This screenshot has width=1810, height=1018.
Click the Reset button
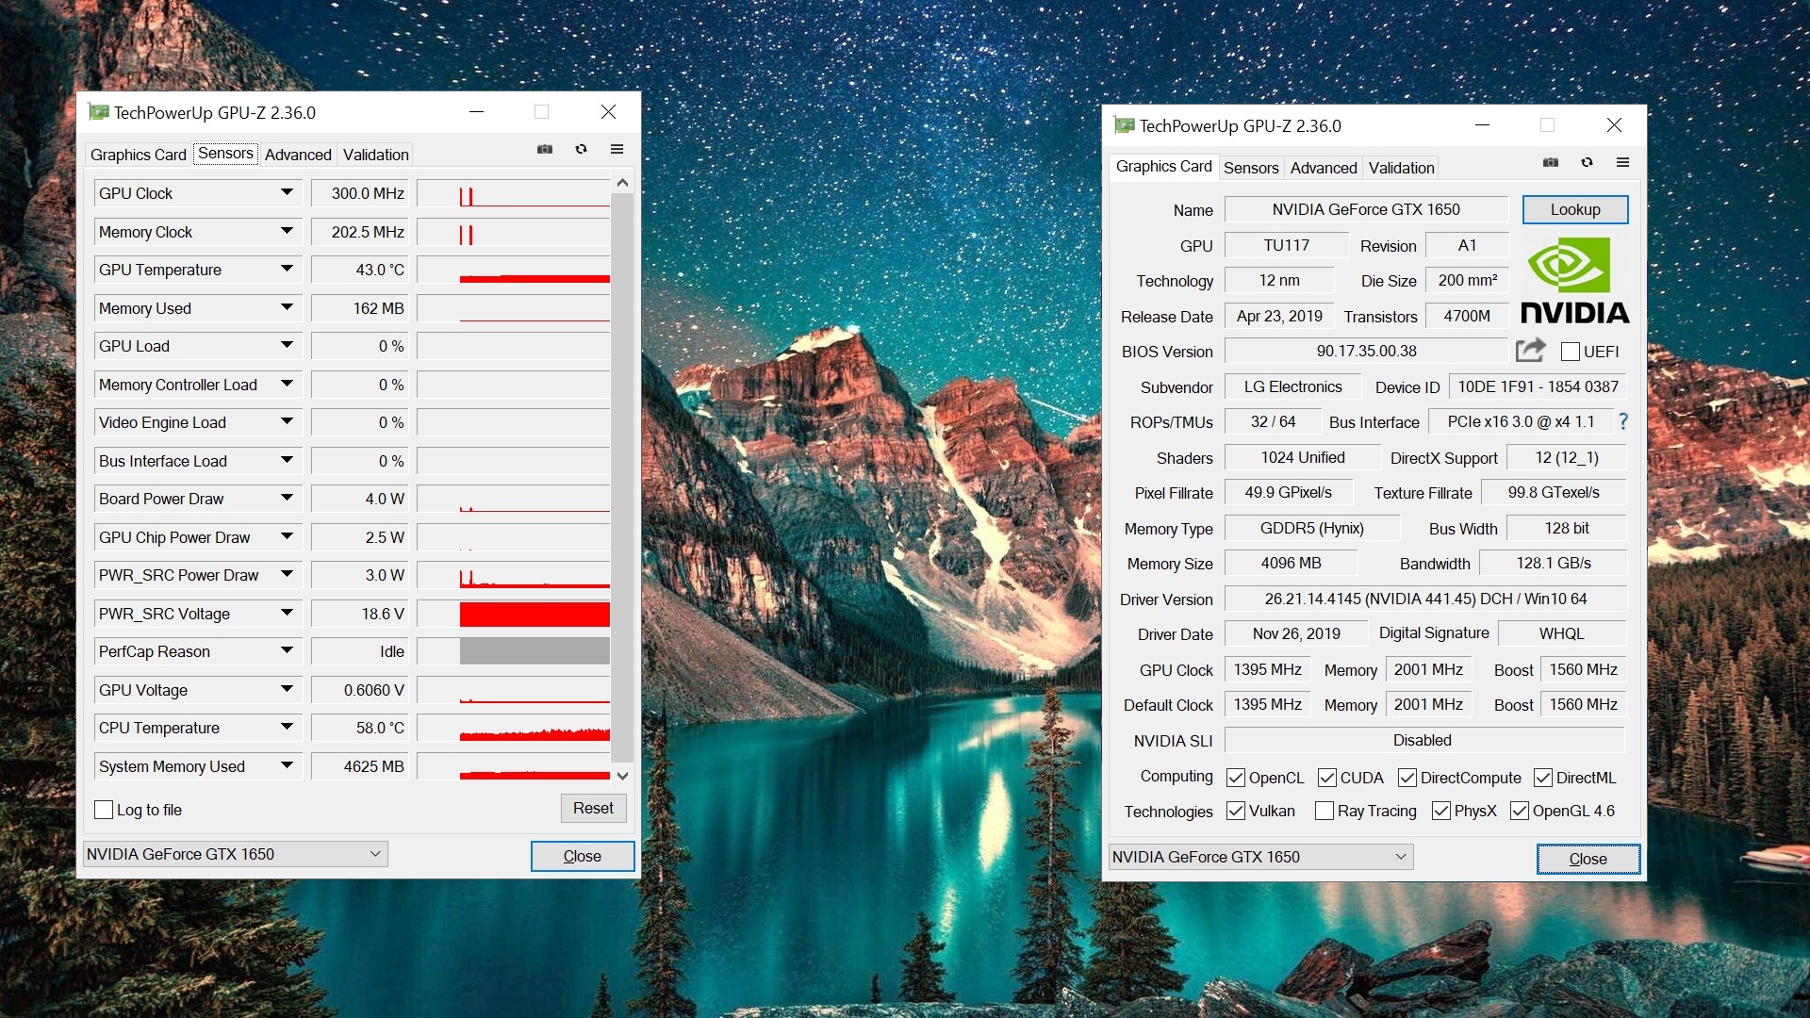click(592, 808)
